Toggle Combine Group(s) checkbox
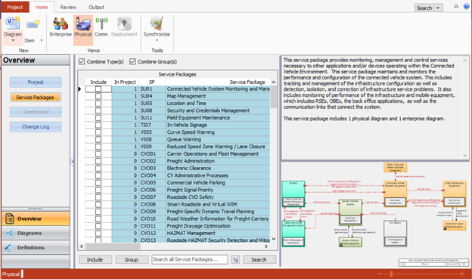Image resolution: width=472 pixels, height=279 pixels. tap(132, 62)
